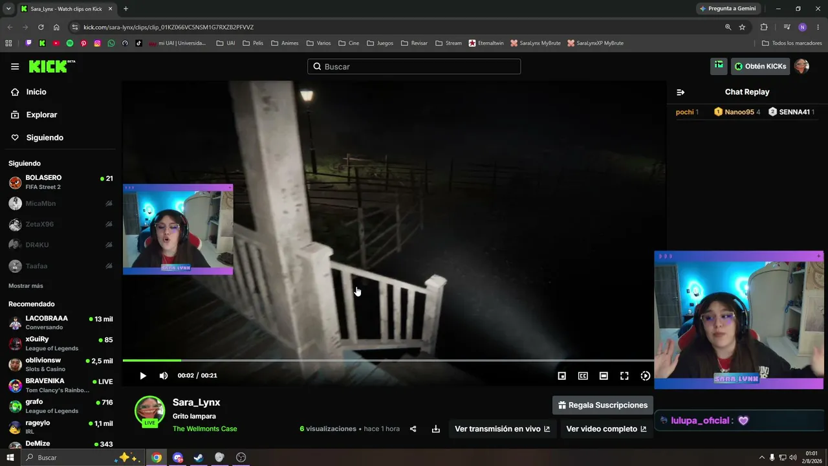Image resolution: width=828 pixels, height=466 pixels.
Task: Open Todos los marcadores folder
Action: click(792, 43)
